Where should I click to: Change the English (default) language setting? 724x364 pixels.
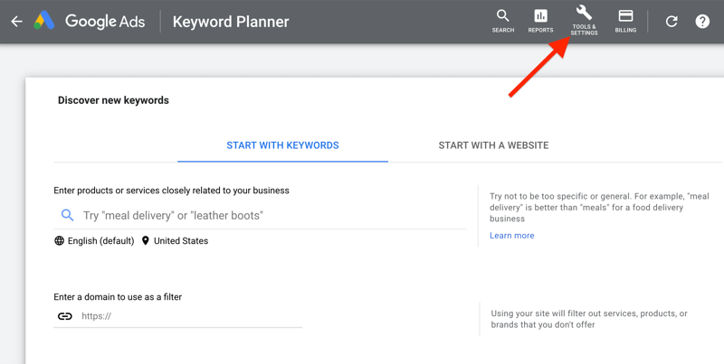(94, 241)
